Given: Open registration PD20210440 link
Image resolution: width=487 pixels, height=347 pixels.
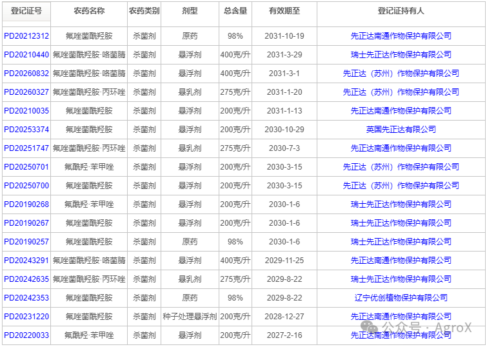Looking at the screenshot, I should pyautogui.click(x=26, y=55).
